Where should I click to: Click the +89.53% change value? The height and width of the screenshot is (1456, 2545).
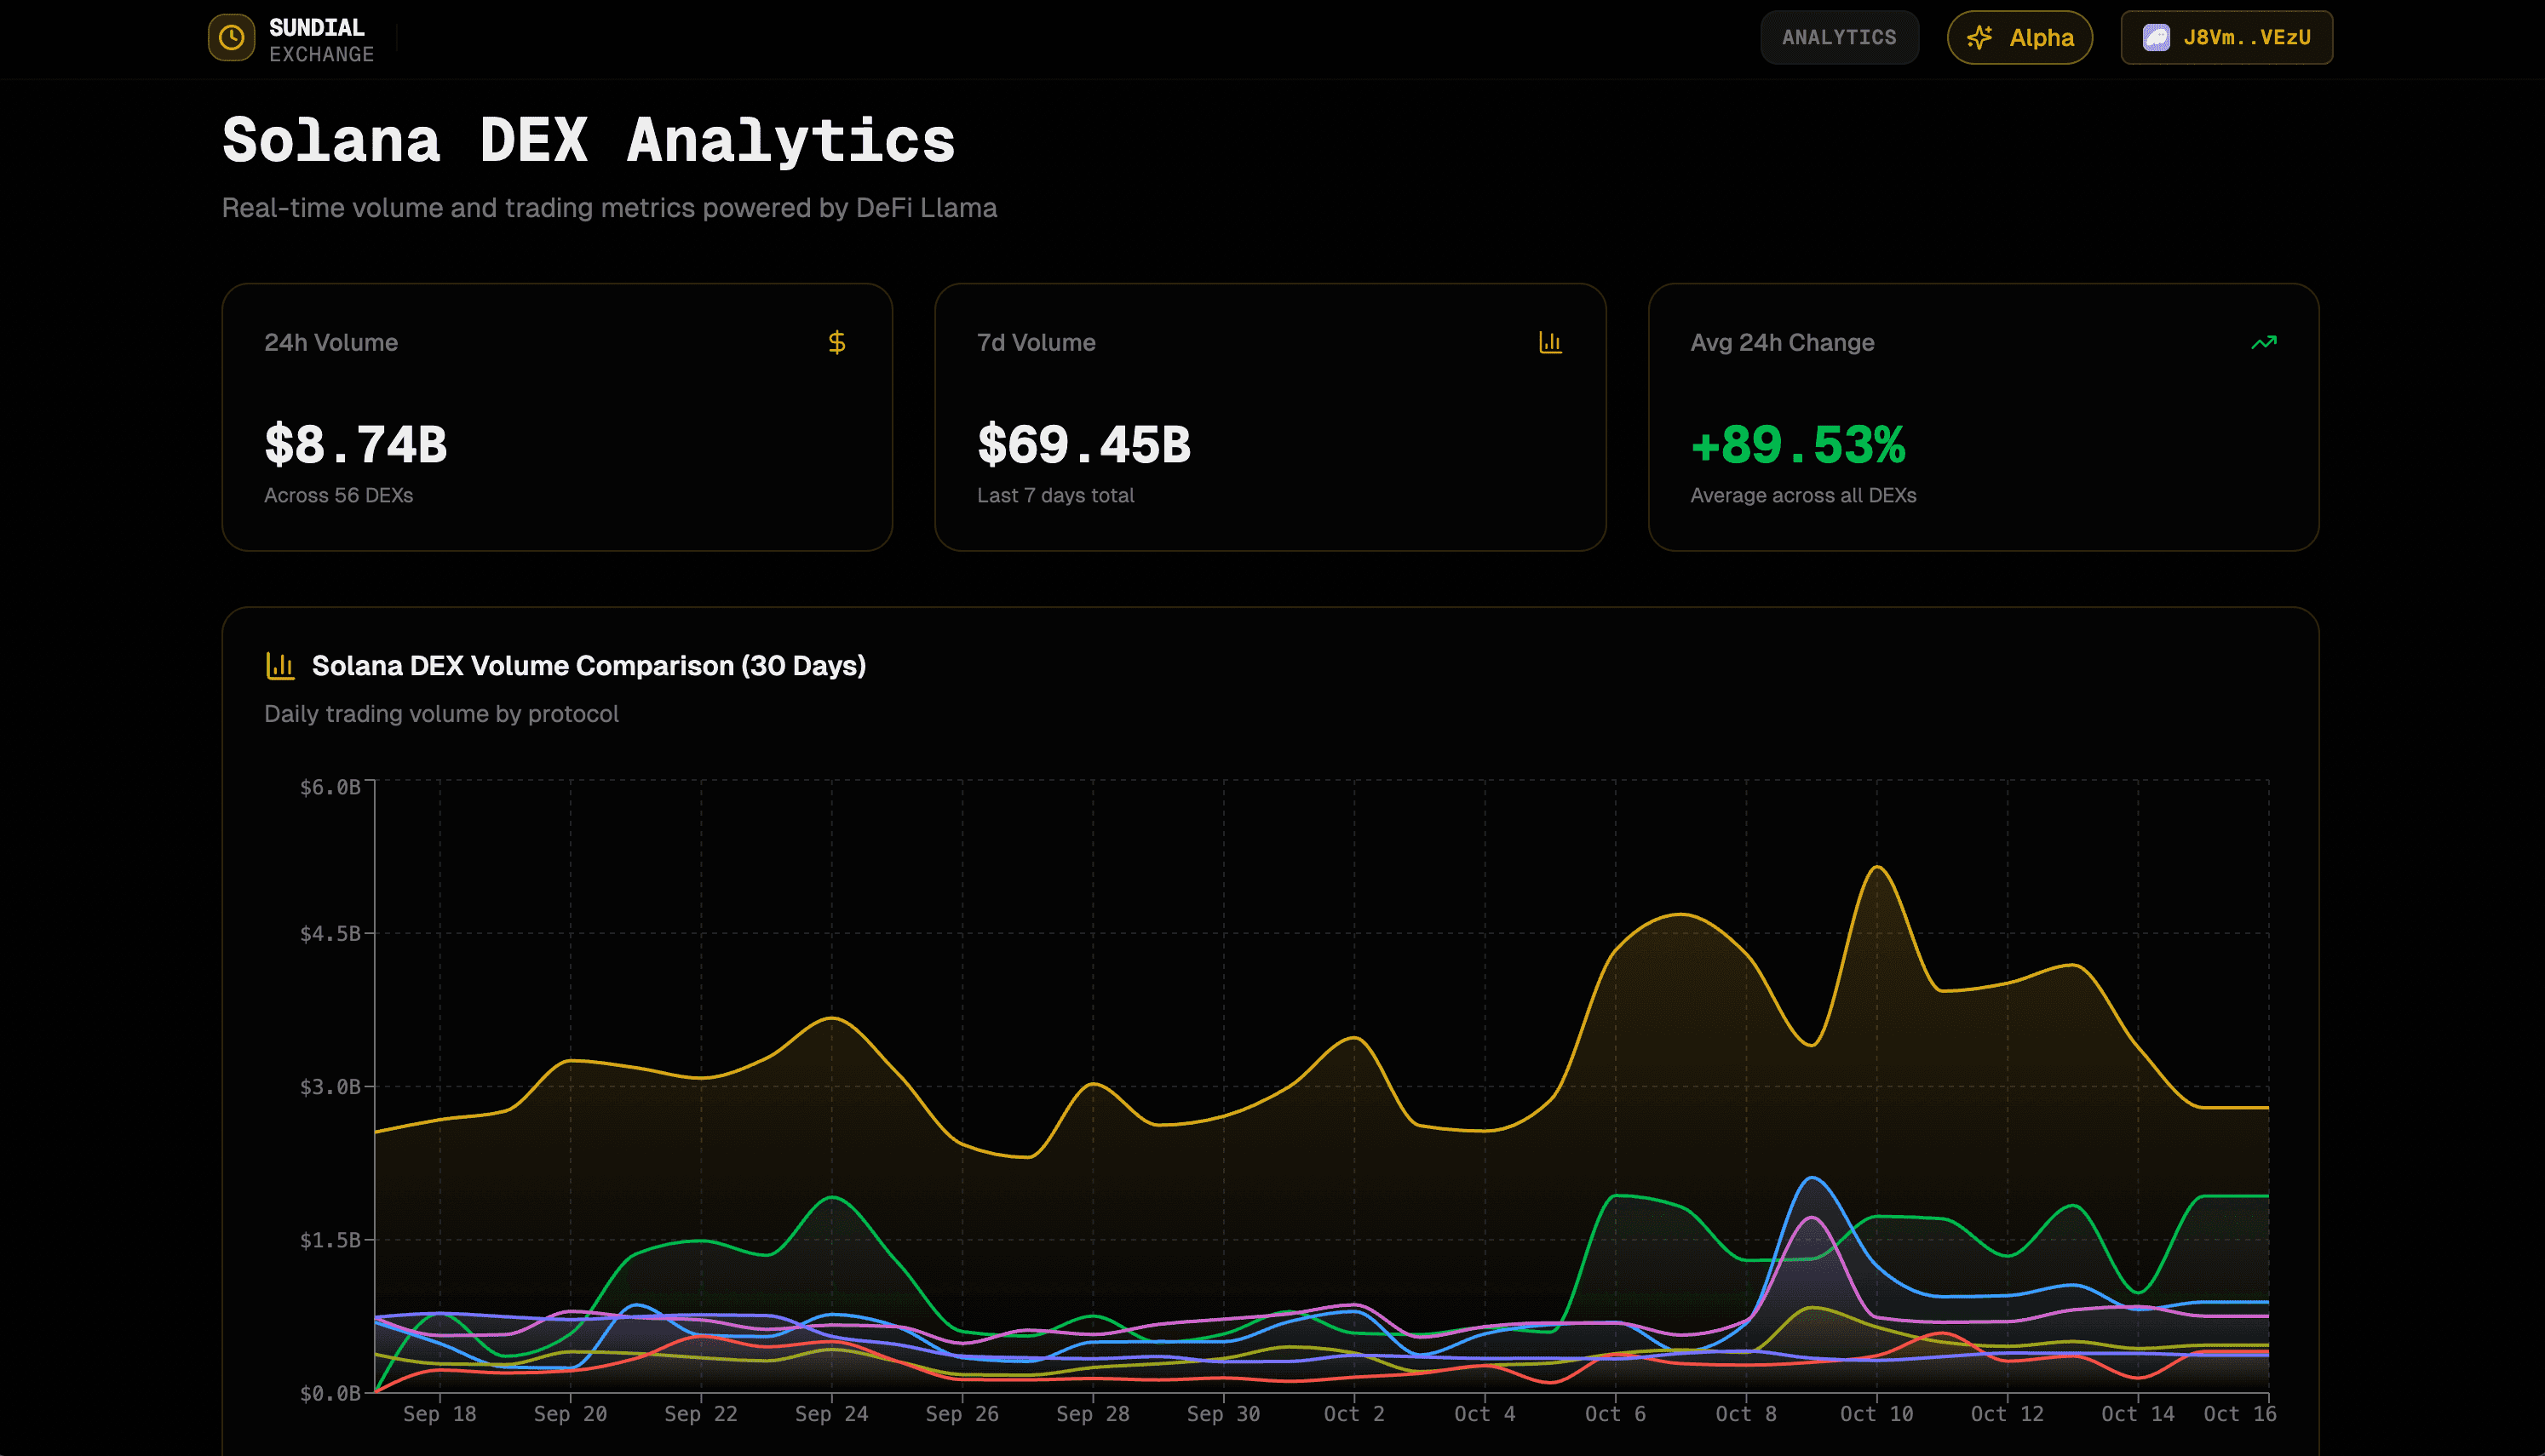(1797, 445)
